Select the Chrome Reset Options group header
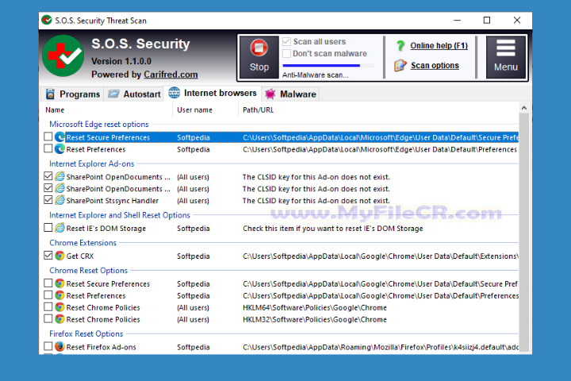 pyautogui.click(x=89, y=271)
